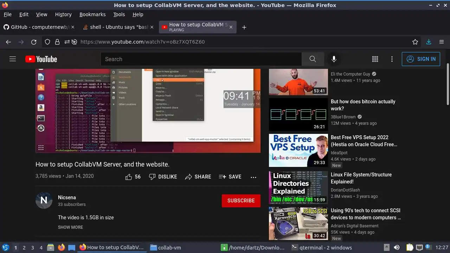This screenshot has height=253, width=450.
Task: Open the site permissions icon in URL bar
Action: (x=67, y=42)
